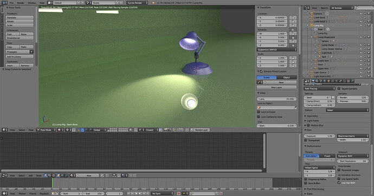374x196 pixels.
Task: Click the red auto keyframe record button
Action: click(x=178, y=194)
